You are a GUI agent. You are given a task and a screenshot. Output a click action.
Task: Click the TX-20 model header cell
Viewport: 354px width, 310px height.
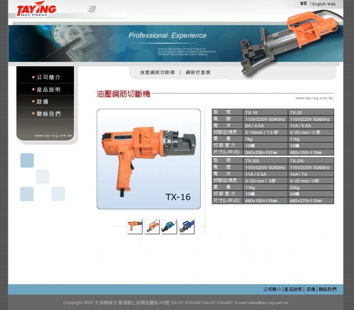point(311,112)
